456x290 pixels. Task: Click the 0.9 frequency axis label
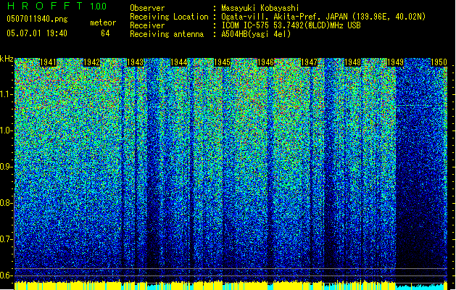tap(6, 167)
